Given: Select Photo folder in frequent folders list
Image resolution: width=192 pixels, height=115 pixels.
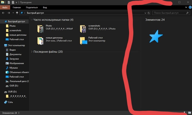Looking at the screenshot, I should coord(55,29).
